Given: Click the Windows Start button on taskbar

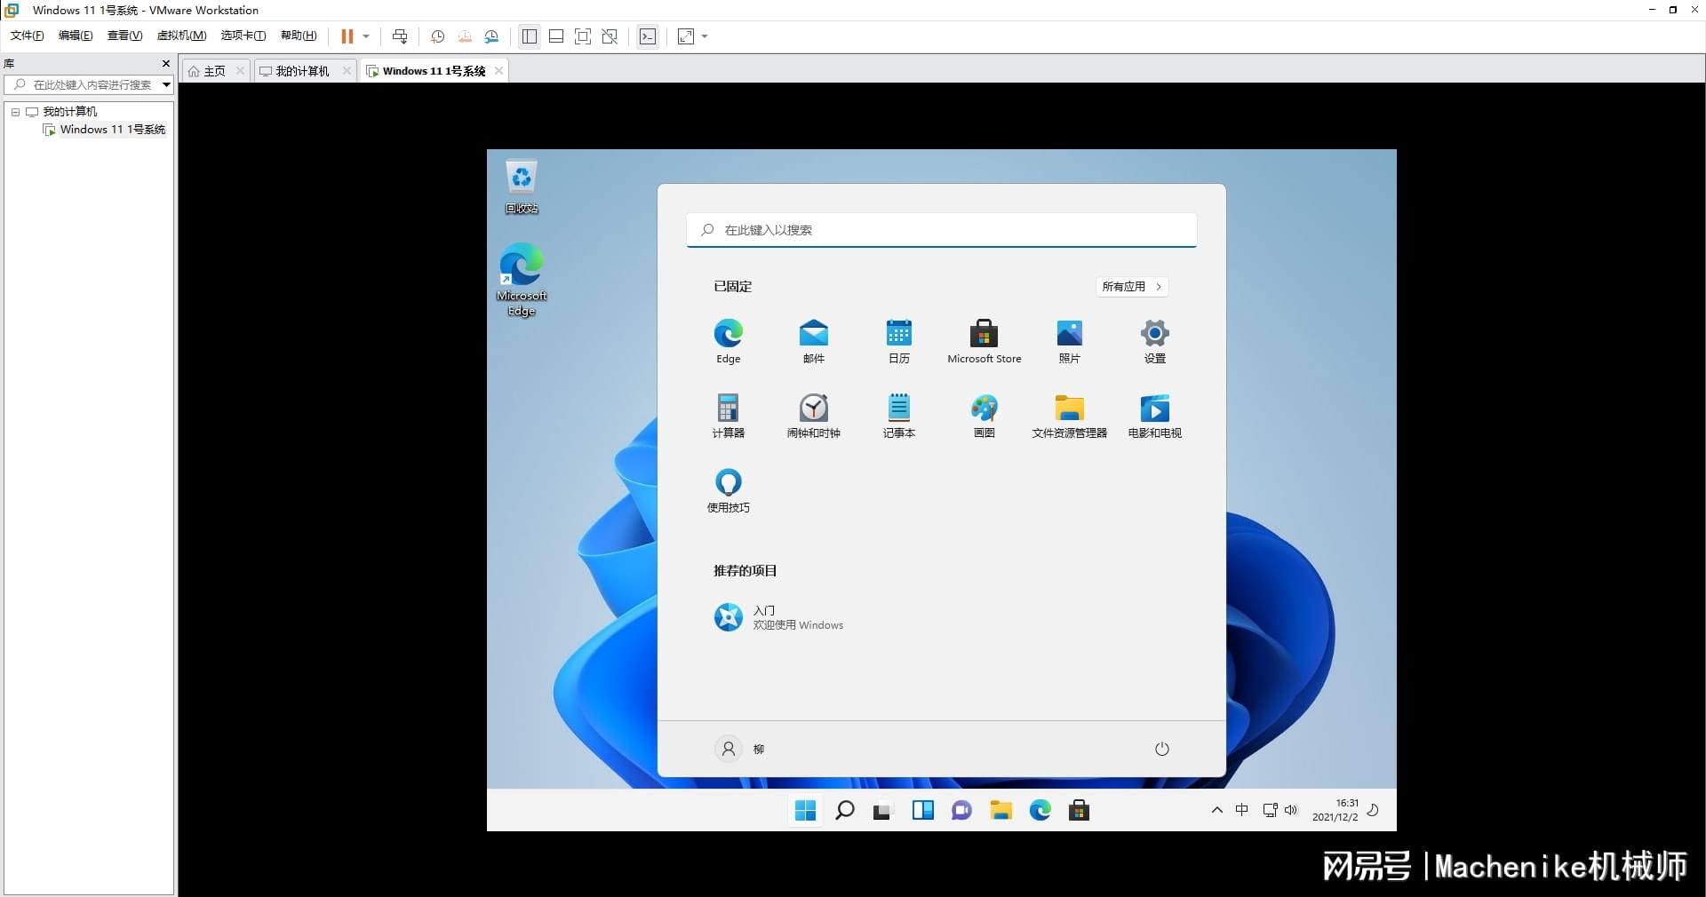Looking at the screenshot, I should 806,810.
